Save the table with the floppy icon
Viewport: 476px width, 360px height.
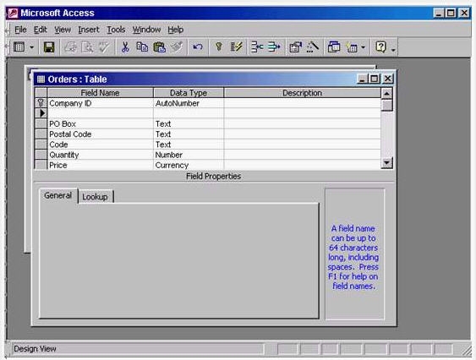coord(49,47)
